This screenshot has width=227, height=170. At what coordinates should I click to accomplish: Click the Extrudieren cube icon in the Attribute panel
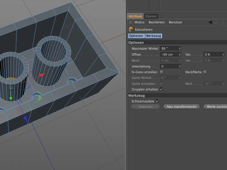(x=130, y=29)
